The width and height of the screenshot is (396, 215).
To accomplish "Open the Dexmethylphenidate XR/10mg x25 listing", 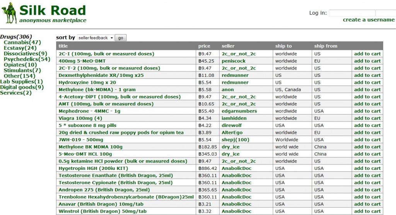I will click(x=101, y=75).
